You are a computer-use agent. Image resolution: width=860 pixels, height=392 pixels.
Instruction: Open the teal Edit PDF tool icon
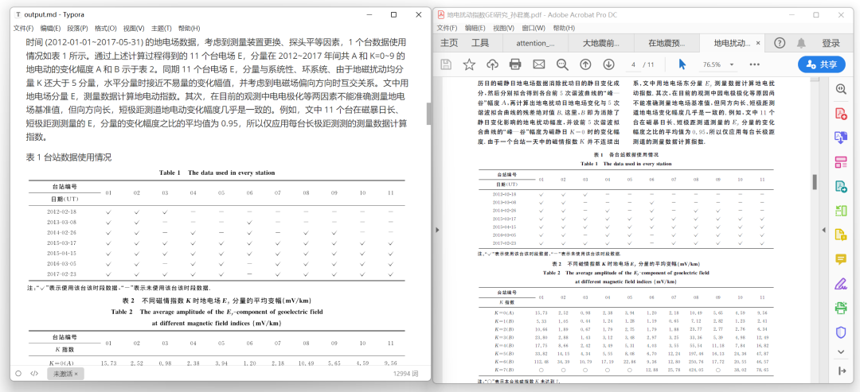[x=841, y=186]
